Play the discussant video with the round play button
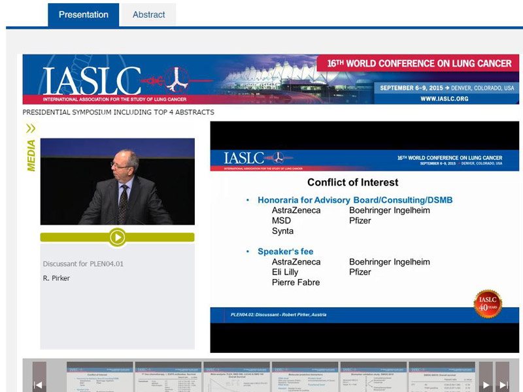 (x=118, y=237)
